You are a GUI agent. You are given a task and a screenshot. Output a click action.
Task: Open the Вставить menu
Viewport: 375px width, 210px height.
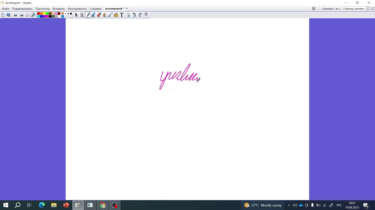[x=59, y=9]
